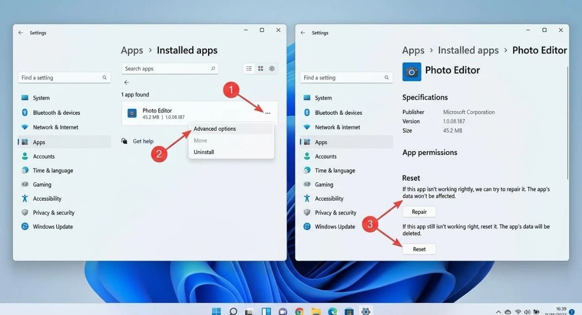The image size is (582, 315).
Task: Open Bluetooth & devices in right window
Action: (346, 113)
